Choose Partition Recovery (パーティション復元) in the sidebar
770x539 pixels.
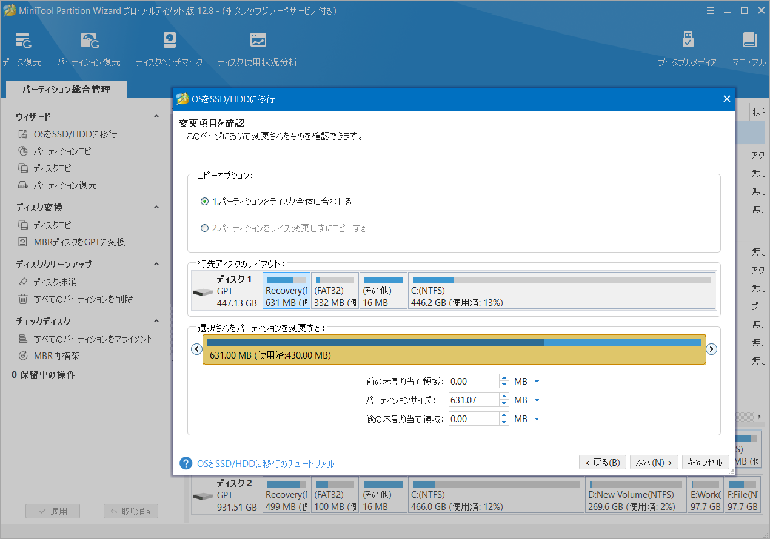pos(58,185)
